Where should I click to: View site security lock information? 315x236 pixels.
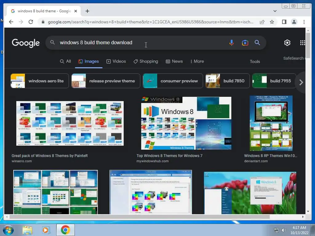tap(43, 22)
